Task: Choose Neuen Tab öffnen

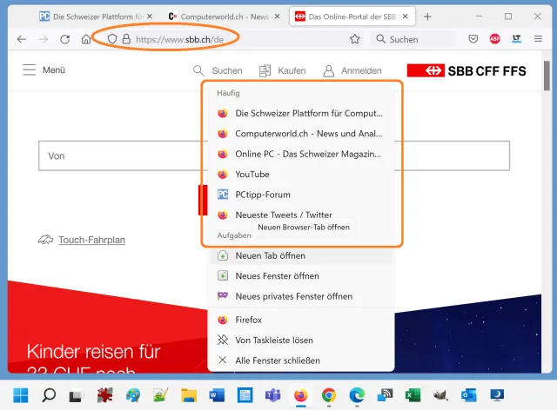Action: 300,255
